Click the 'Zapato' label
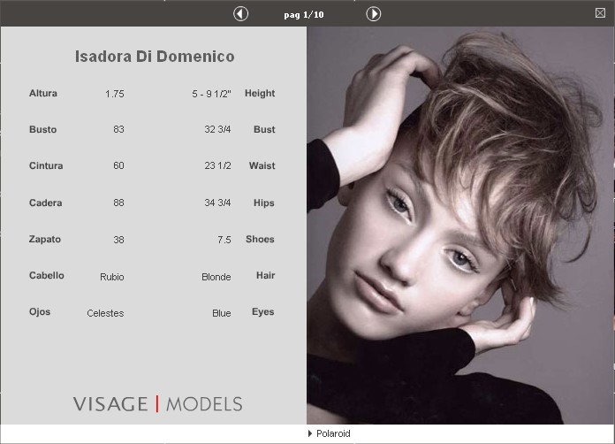This screenshot has width=615, height=444. pos(45,239)
